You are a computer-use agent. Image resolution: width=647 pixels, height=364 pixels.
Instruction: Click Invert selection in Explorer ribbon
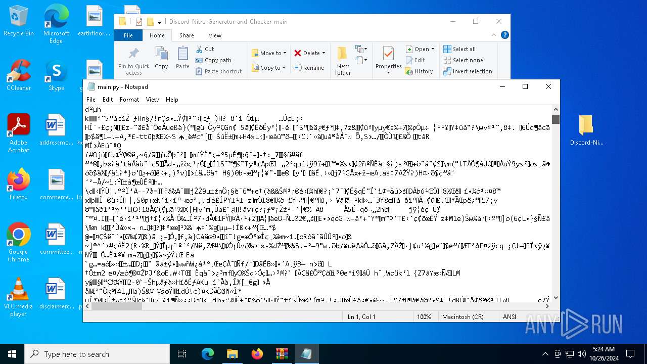pyautogui.click(x=468, y=71)
